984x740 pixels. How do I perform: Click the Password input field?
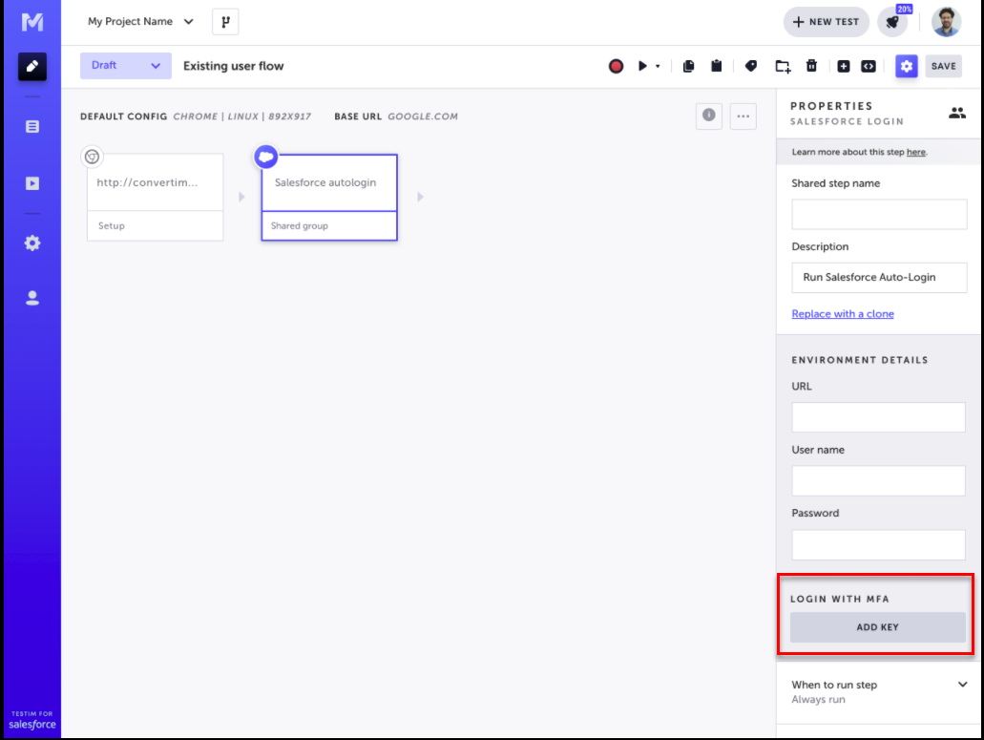point(878,545)
